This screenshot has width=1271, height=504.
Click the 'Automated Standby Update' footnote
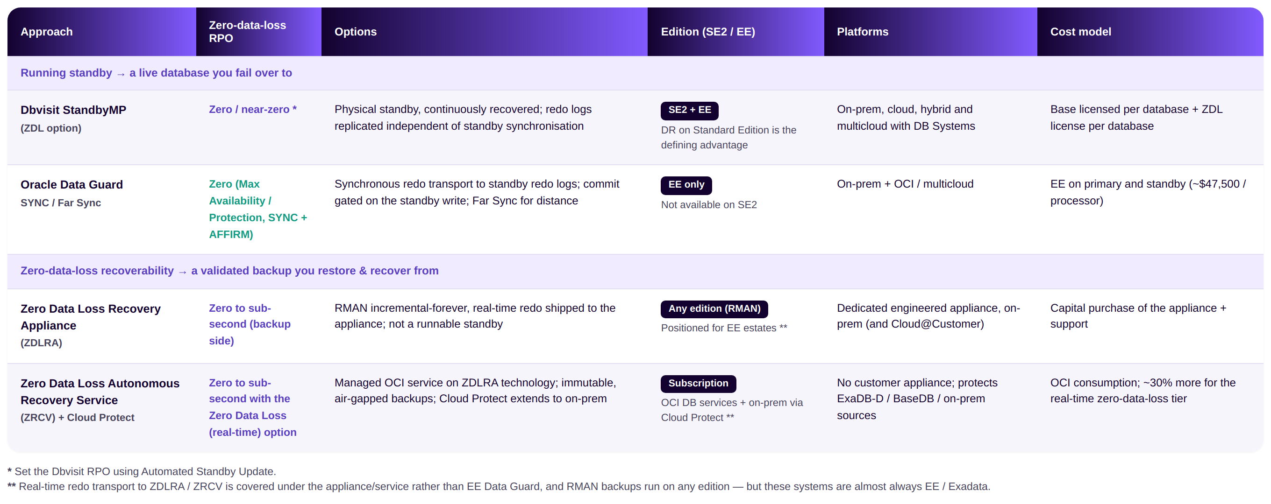point(142,472)
